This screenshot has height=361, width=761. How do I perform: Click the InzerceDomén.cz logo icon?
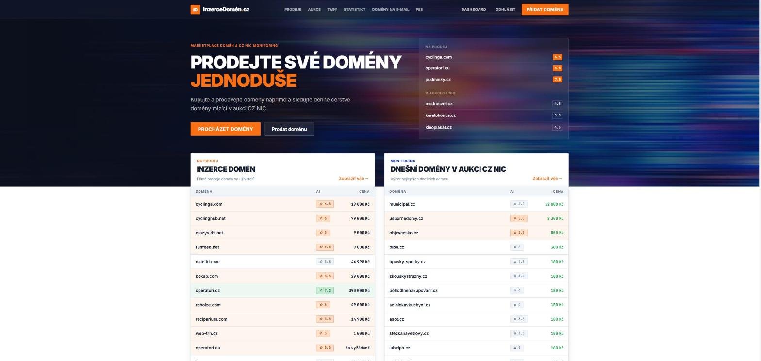coord(195,9)
